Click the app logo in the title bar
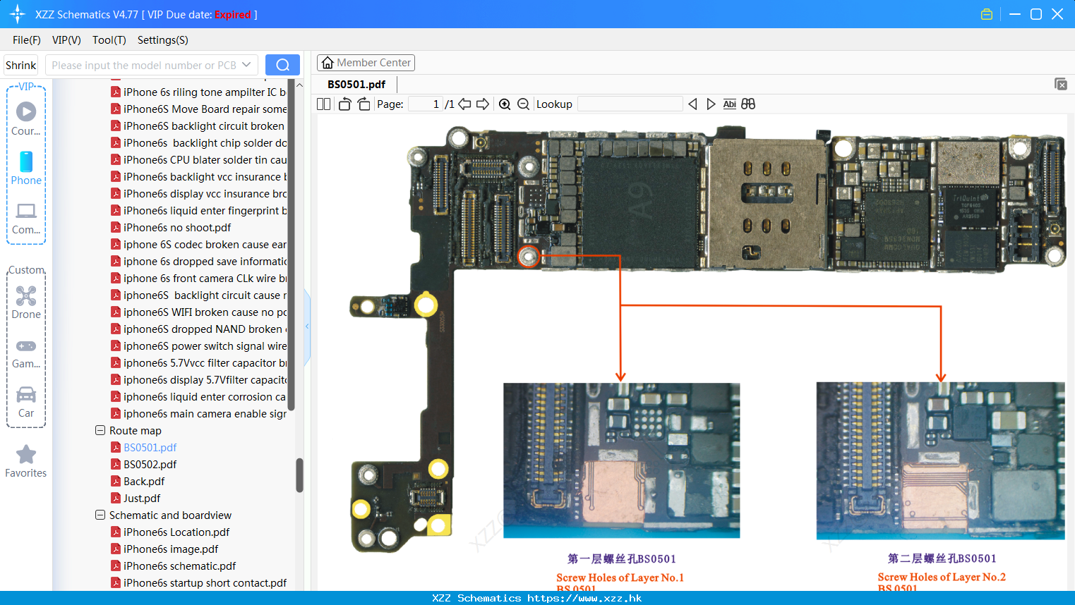Screen dimensions: 1075x605 [18, 14]
